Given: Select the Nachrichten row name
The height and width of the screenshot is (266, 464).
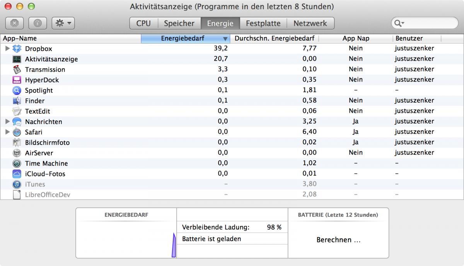Looking at the screenshot, I should [x=43, y=122].
